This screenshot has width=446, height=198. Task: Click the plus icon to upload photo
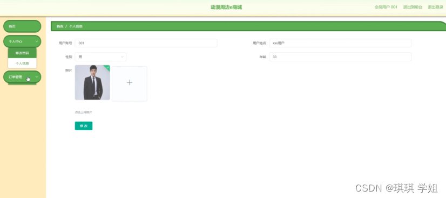[130, 83]
